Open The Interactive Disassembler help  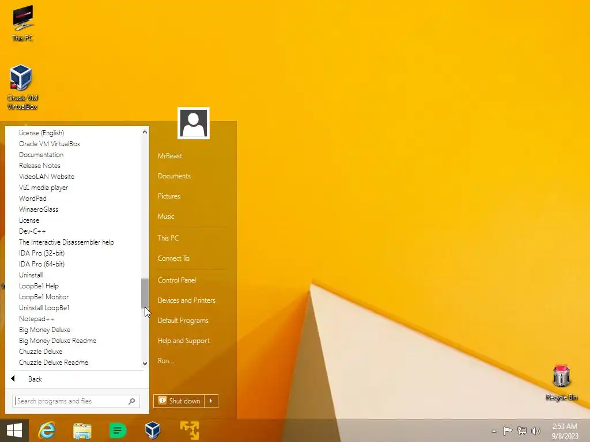pyautogui.click(x=66, y=242)
